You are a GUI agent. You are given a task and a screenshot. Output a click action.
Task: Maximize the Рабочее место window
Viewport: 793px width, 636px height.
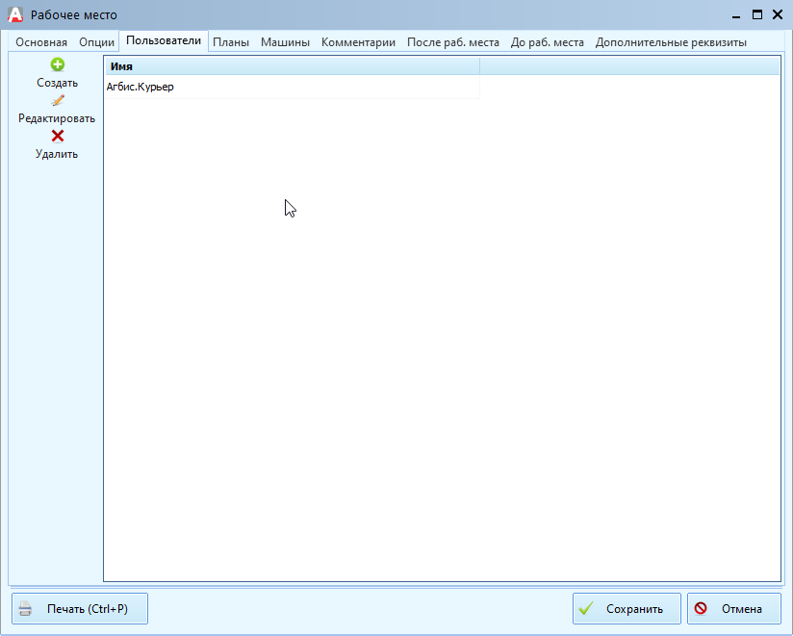(757, 14)
